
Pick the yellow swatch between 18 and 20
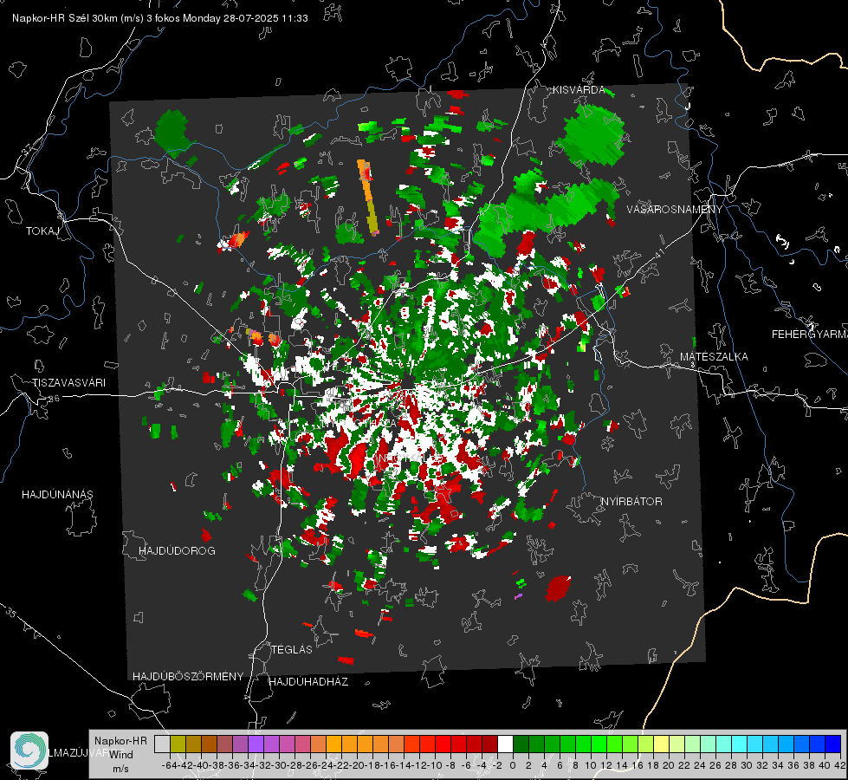[x=661, y=744]
